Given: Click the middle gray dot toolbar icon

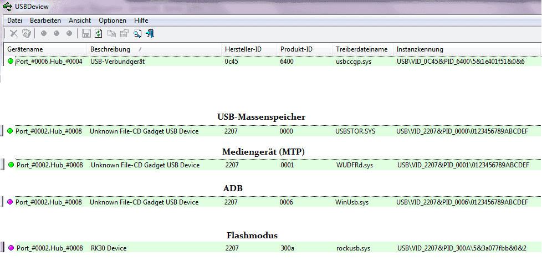Looking at the screenshot, I should [x=57, y=33].
